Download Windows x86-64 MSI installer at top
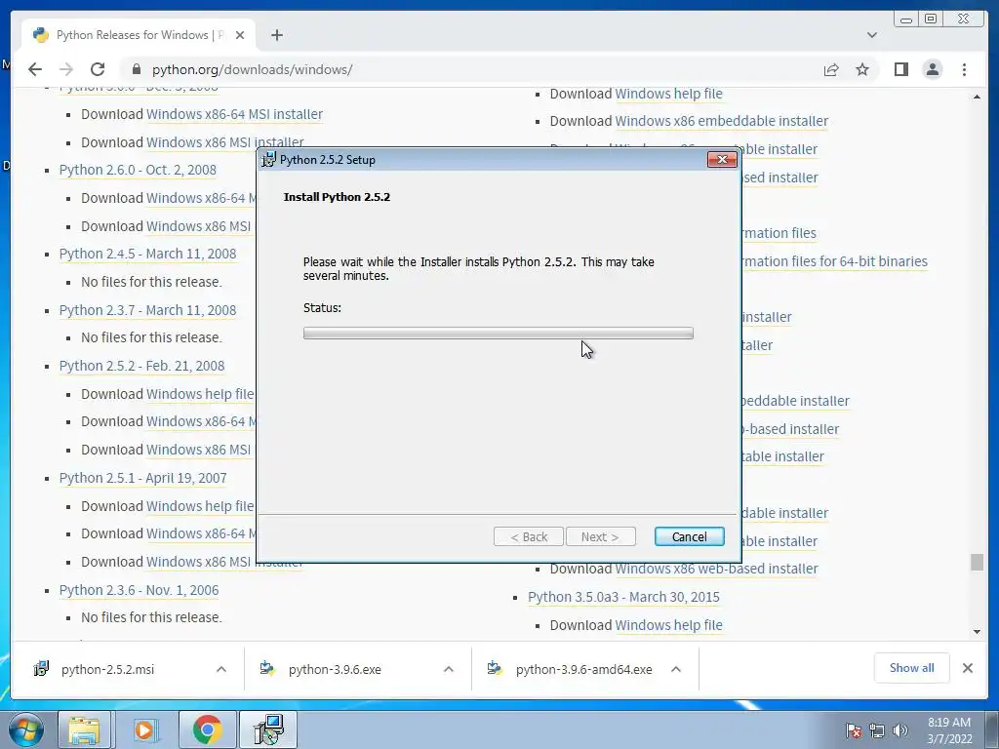Viewport: 999px width, 749px height. click(234, 115)
